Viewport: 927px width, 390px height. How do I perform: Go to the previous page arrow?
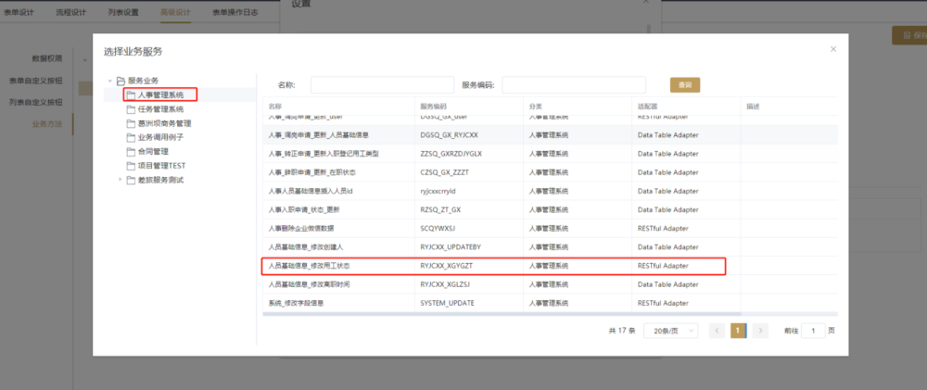pyautogui.click(x=717, y=331)
